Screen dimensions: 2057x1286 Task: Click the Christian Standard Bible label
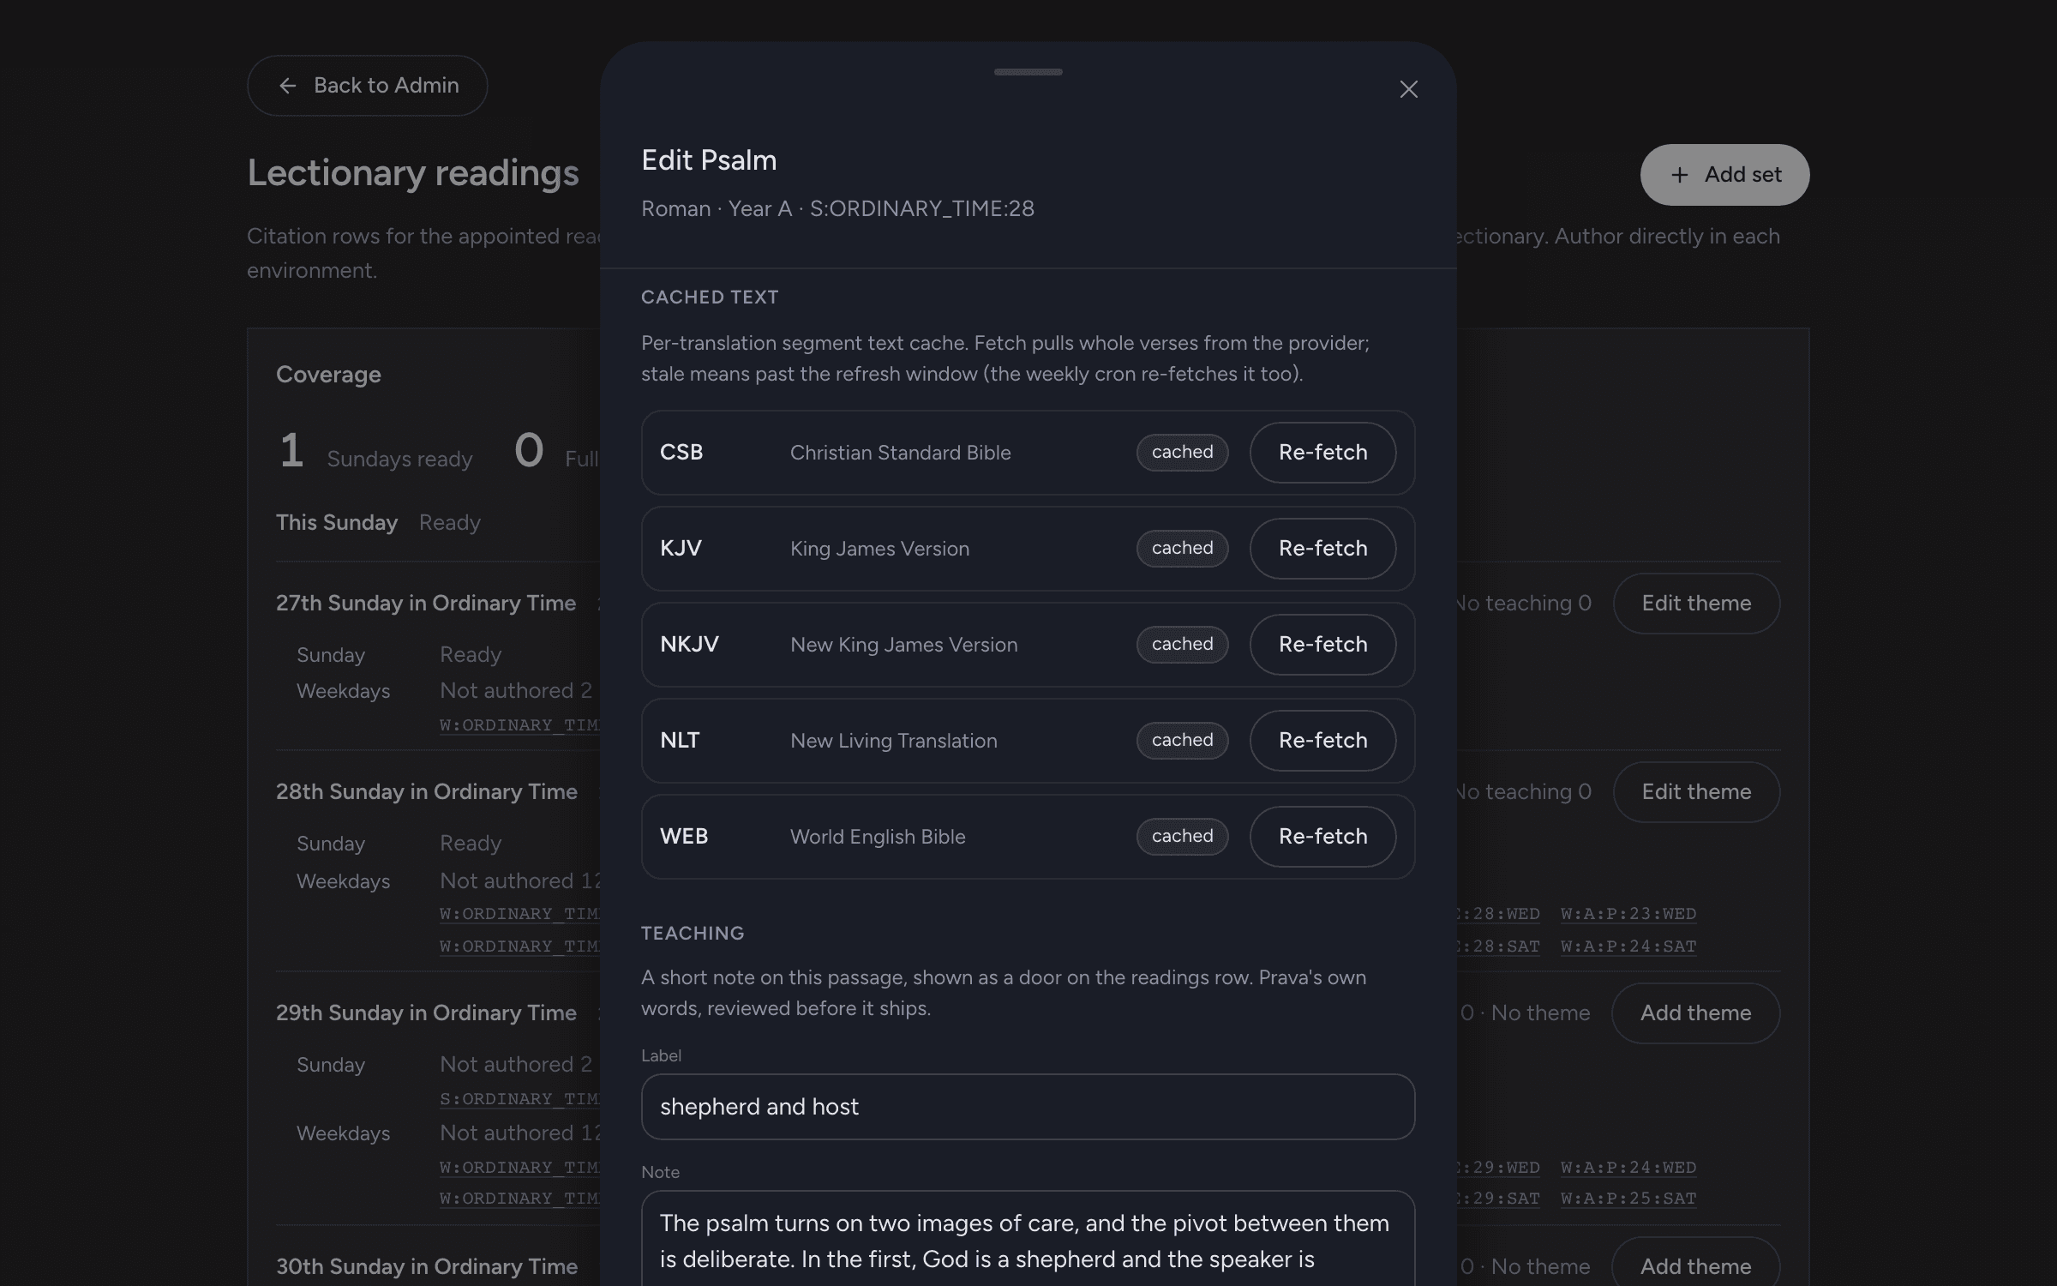click(900, 453)
